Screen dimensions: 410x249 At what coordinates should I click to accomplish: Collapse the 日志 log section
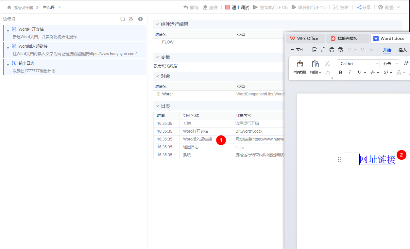coord(157,106)
